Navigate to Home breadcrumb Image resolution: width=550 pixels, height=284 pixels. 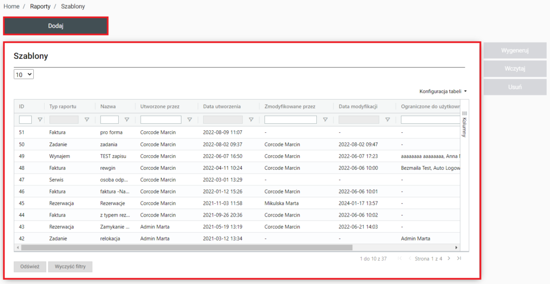click(12, 6)
